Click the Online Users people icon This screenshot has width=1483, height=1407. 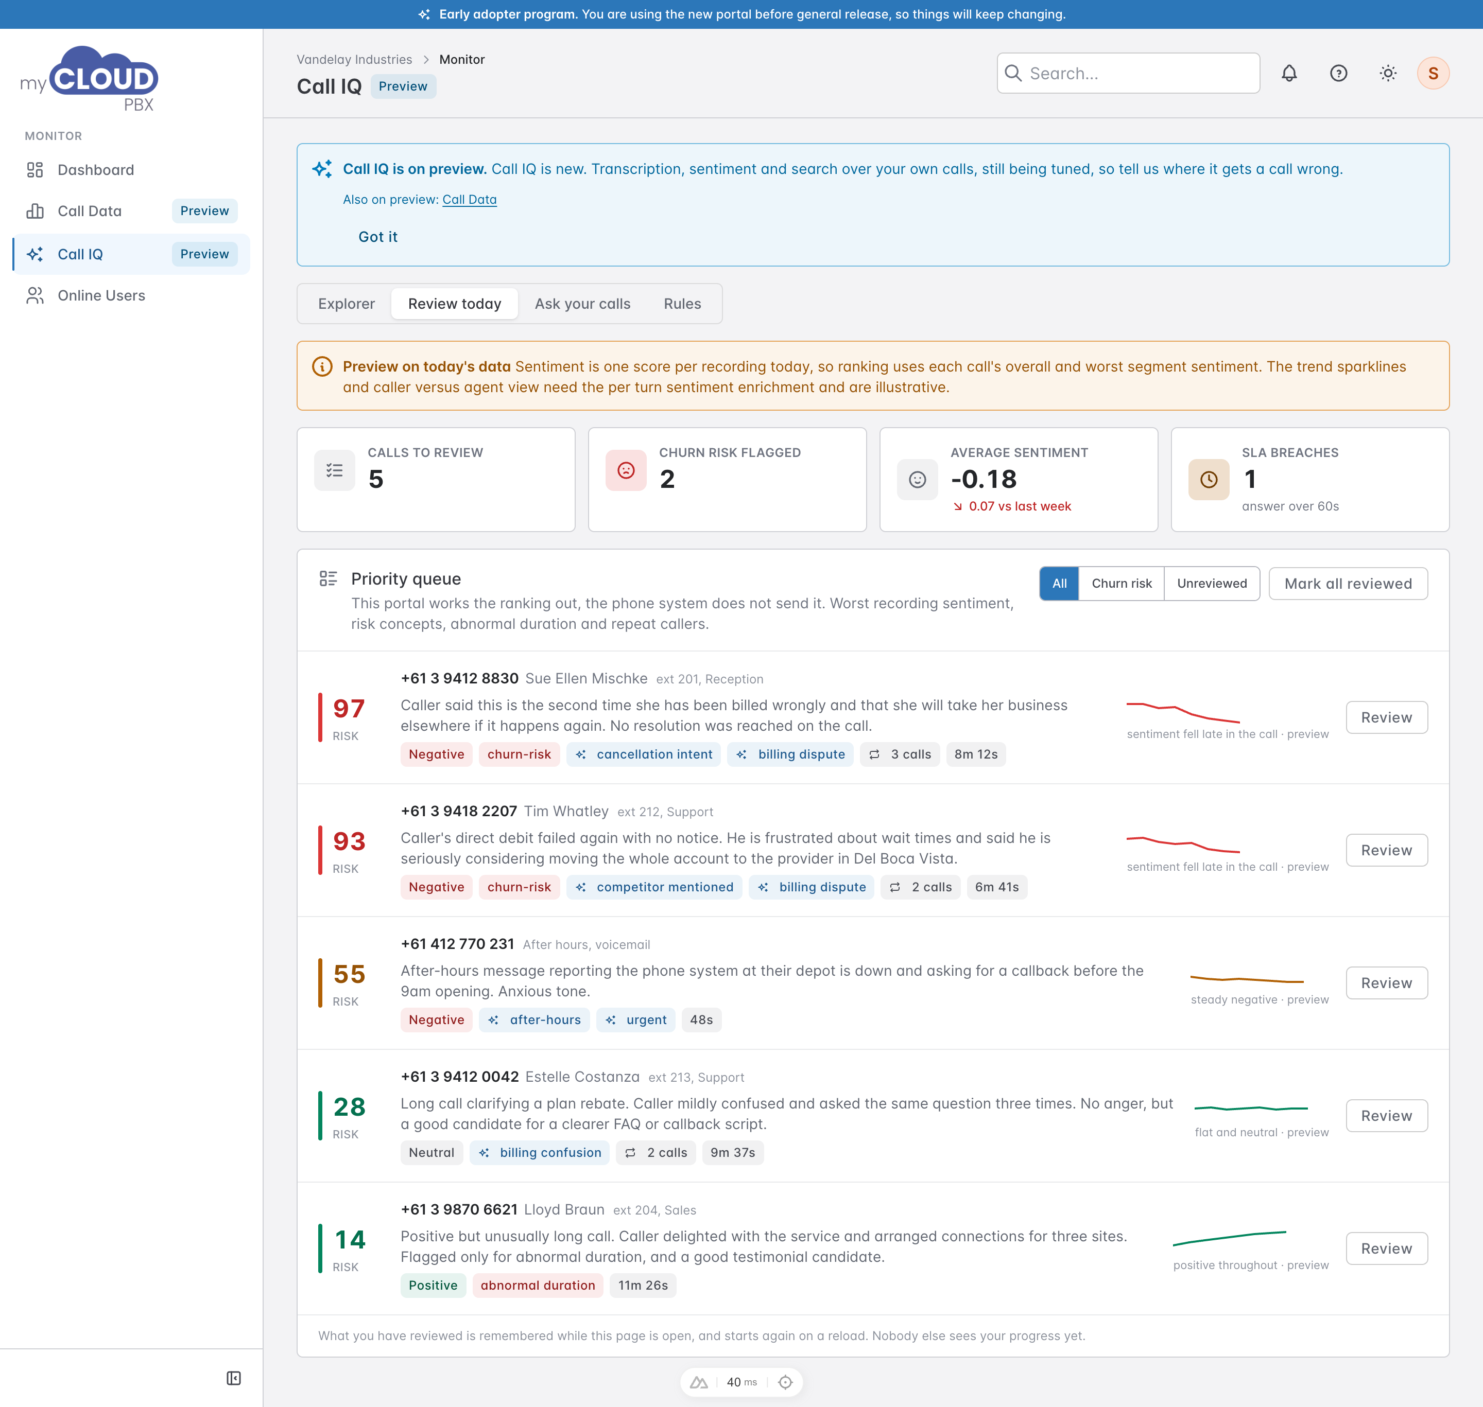pos(35,295)
